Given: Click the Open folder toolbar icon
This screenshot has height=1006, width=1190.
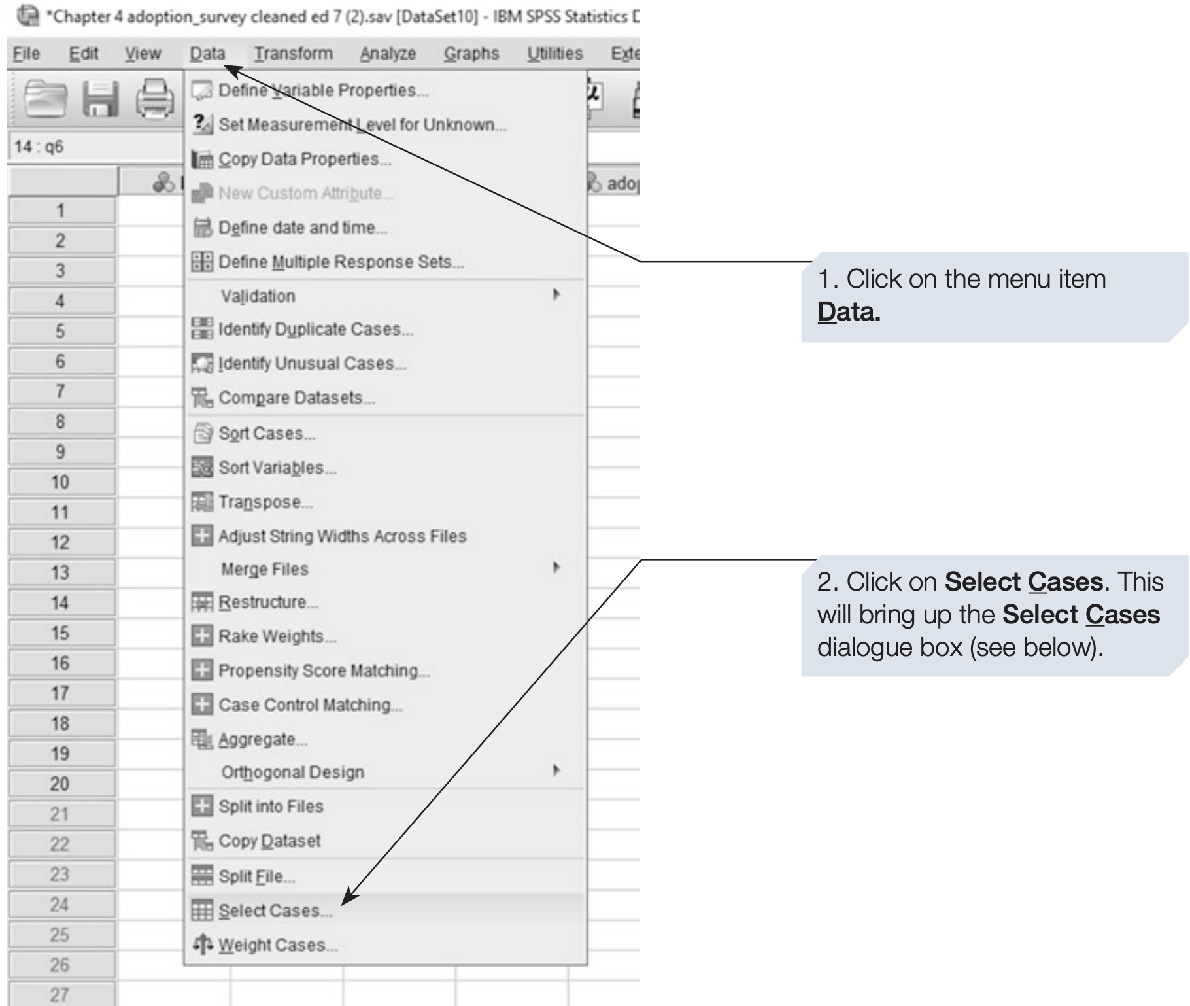Looking at the screenshot, I should click(45, 99).
